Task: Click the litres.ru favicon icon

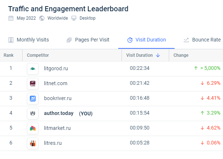Action: pyautogui.click(x=33, y=143)
